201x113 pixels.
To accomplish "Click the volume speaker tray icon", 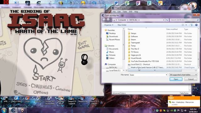I will tap(185, 110).
